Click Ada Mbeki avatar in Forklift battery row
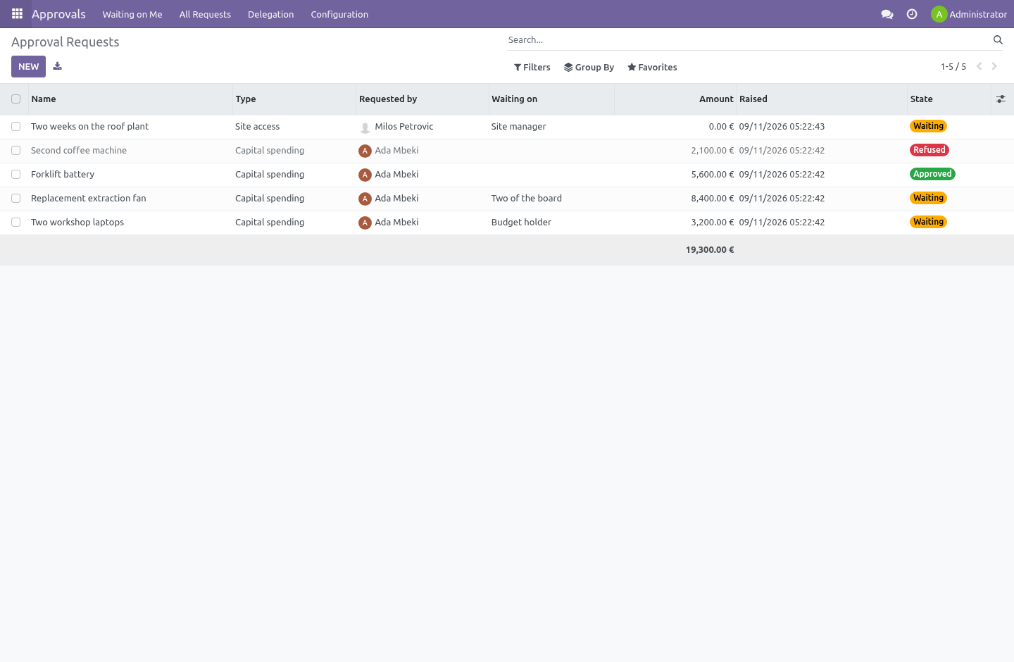The image size is (1014, 662). (365, 175)
